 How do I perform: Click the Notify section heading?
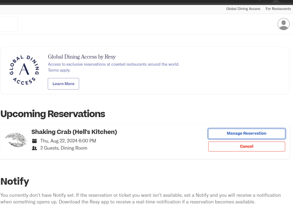pos(15,181)
